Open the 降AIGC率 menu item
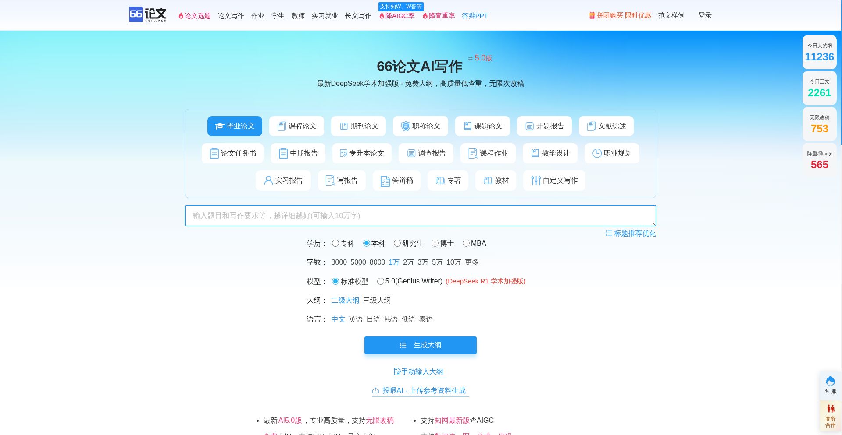Screen dimensions: 842x435 pos(397,16)
